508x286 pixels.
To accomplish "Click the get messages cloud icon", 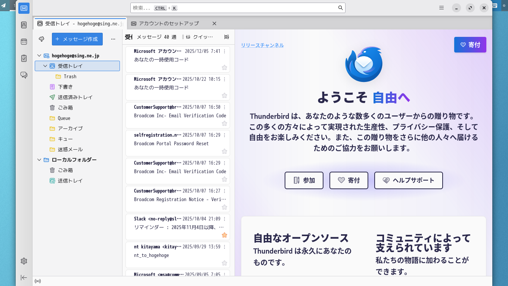I will 41,39.
